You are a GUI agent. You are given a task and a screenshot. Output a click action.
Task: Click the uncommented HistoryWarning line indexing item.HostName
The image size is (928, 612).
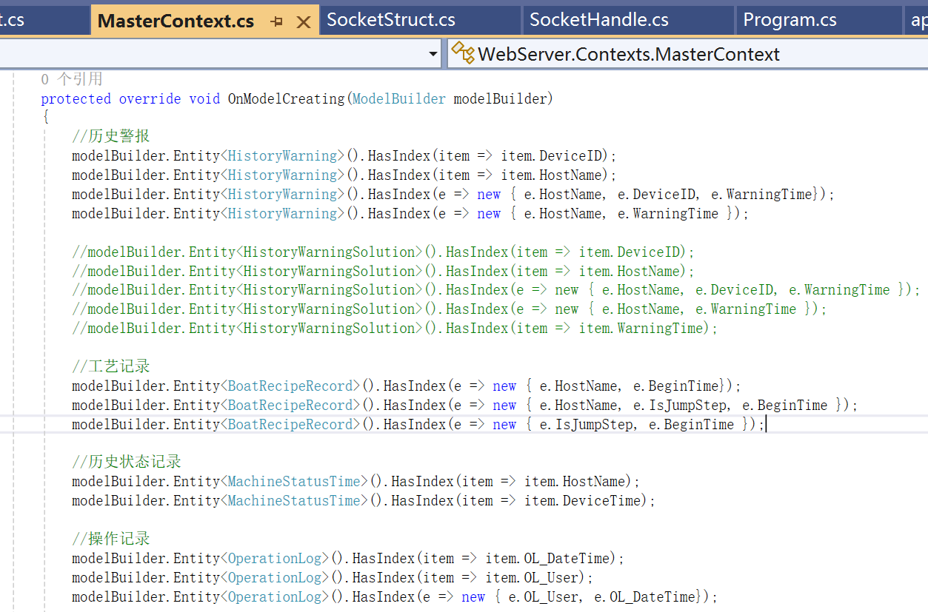(x=344, y=175)
